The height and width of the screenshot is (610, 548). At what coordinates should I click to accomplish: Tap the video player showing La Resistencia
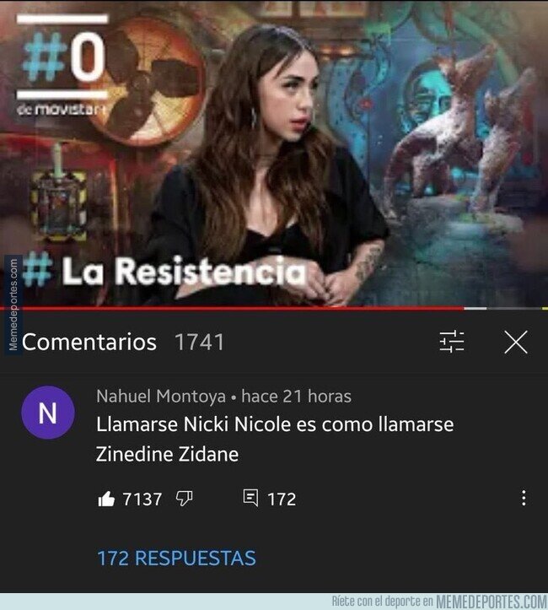[x=274, y=154]
